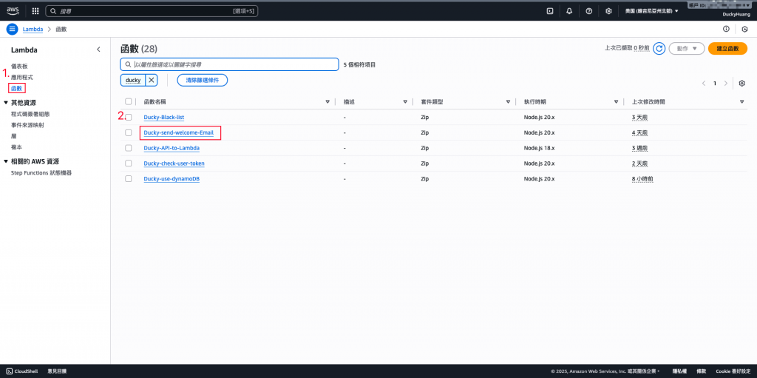Open the AWS services grid menu
This screenshot has height=378, width=757.
[35, 10]
